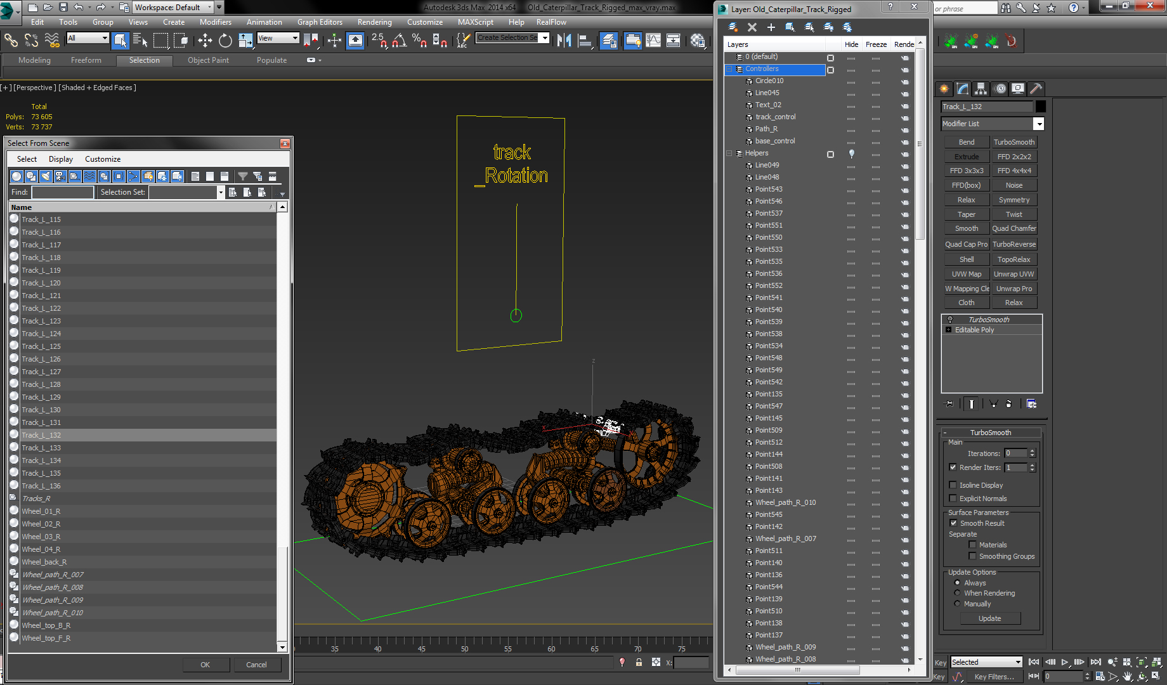Click Cancel in Select From Scene dialog

256,665
